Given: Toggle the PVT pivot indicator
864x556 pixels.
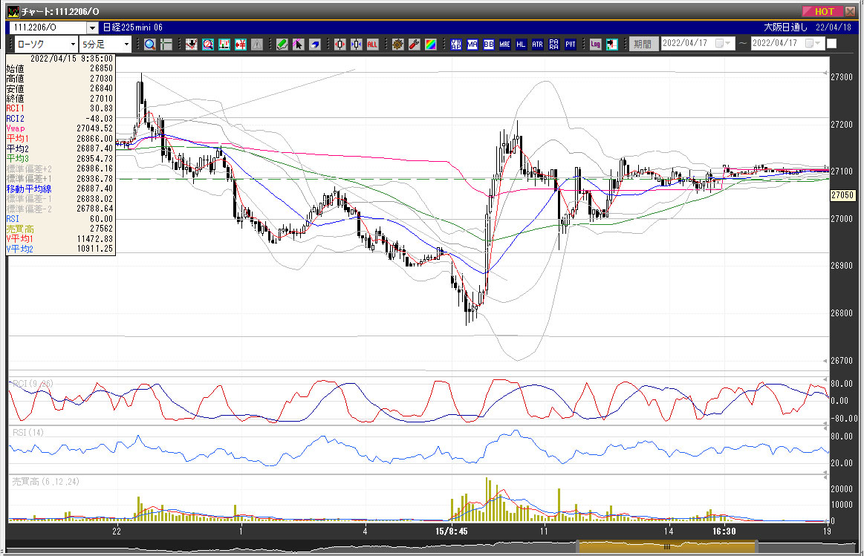Looking at the screenshot, I should tap(571, 45).
